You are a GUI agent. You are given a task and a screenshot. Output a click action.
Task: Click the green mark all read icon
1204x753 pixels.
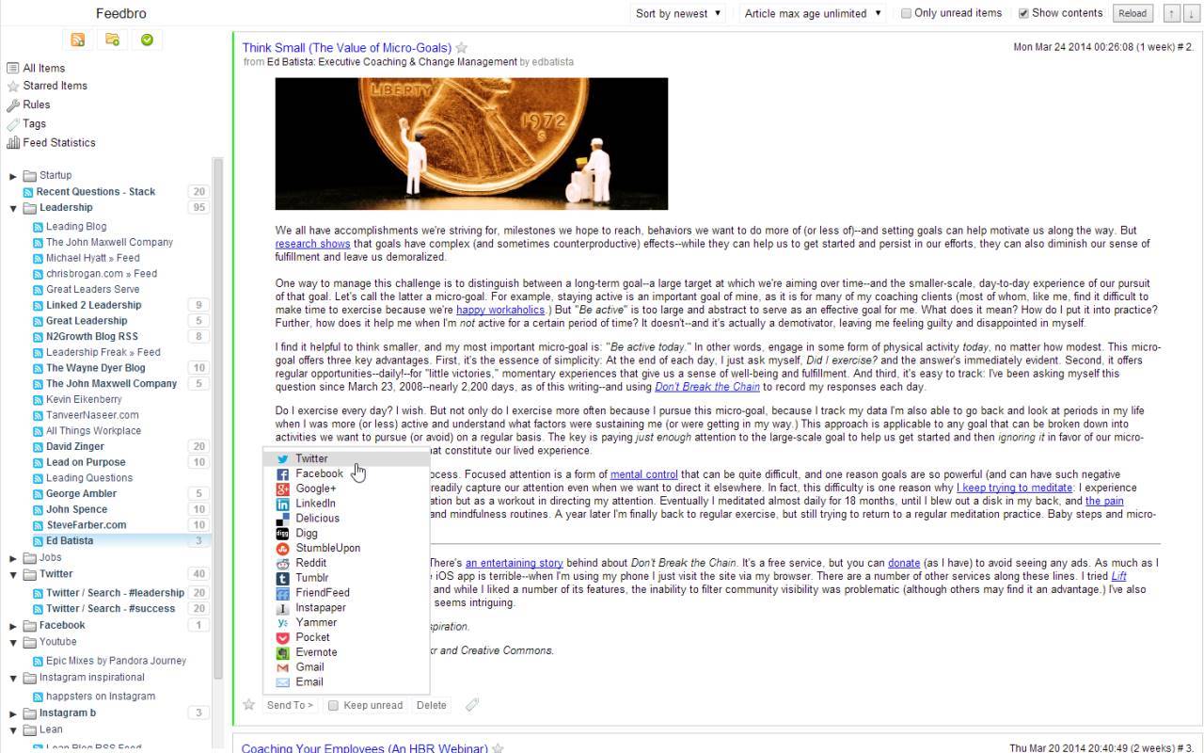click(147, 40)
